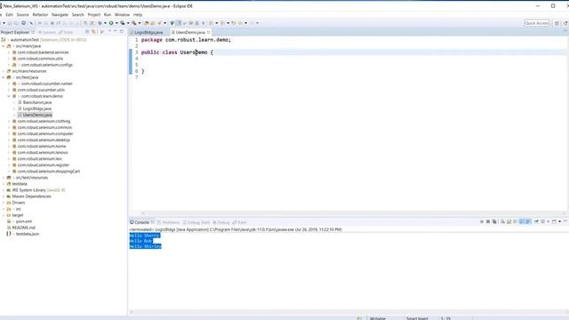Image resolution: width=569 pixels, height=320 pixels.
Task: Select com.robust.selenium.shoppingCart package
Action: (x=49, y=172)
